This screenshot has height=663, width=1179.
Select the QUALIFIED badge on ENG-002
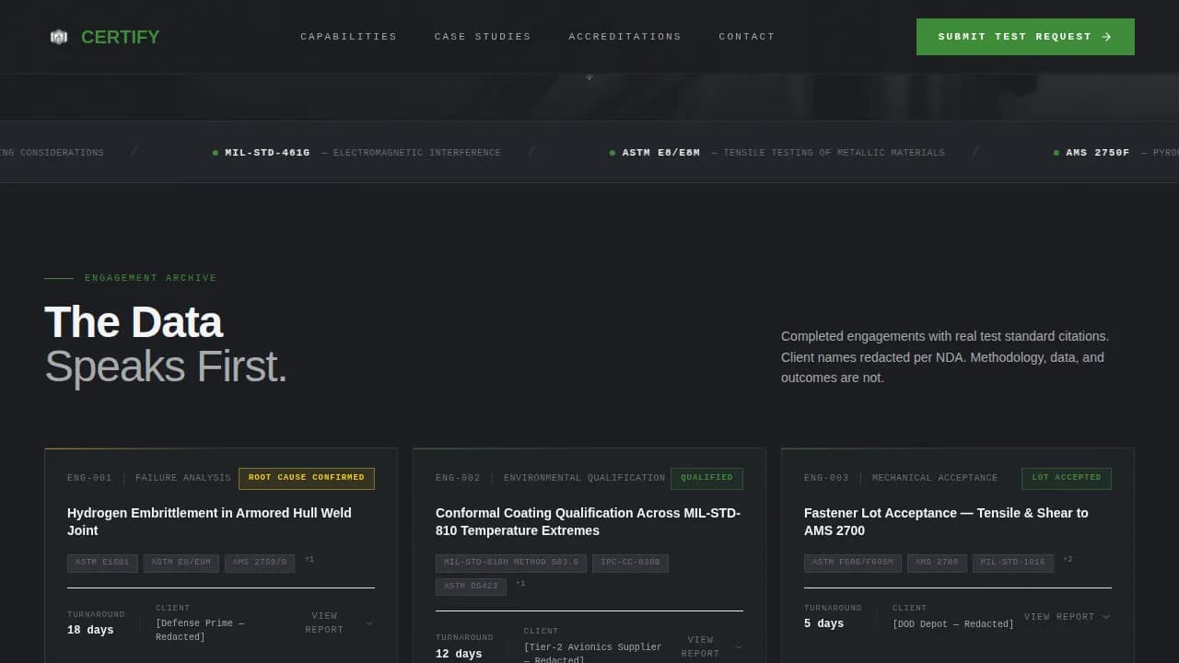(x=706, y=478)
